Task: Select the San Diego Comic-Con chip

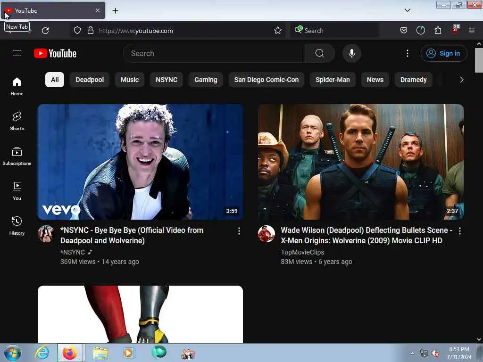Action: 266,80
